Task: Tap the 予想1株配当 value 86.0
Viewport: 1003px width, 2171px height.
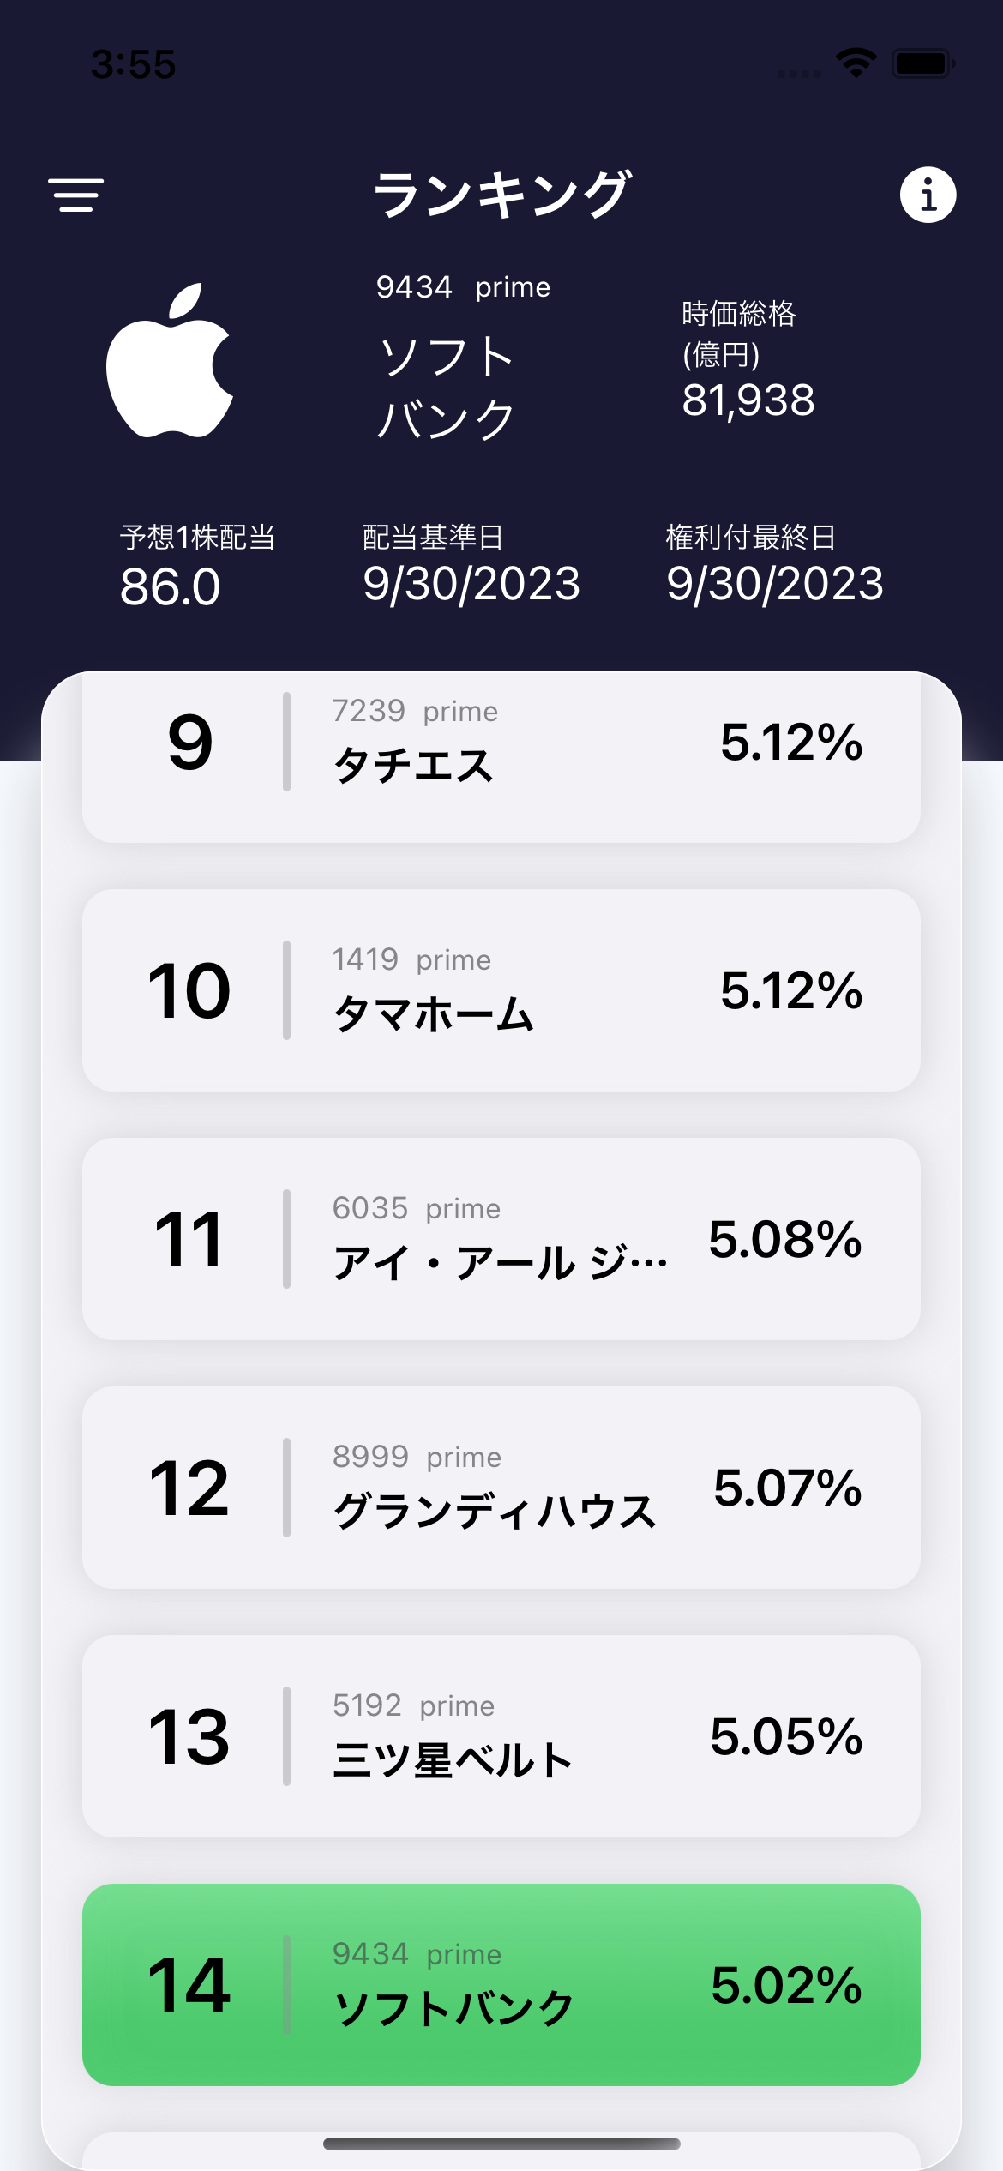Action: (x=171, y=587)
